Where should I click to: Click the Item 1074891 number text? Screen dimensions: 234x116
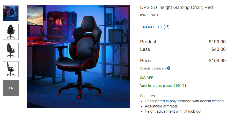pos(149,15)
